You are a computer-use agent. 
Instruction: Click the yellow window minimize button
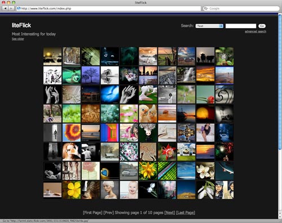[8, 2]
